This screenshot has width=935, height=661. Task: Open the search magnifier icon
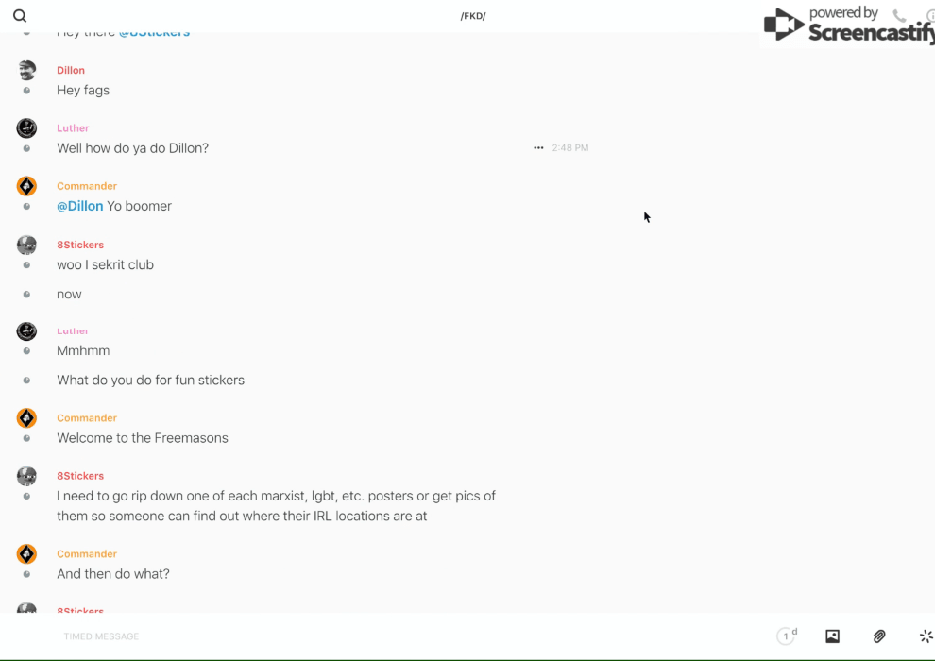point(20,16)
